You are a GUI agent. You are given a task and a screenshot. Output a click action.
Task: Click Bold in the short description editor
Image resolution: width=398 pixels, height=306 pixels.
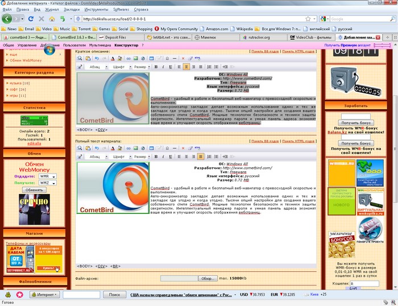click(x=156, y=67)
